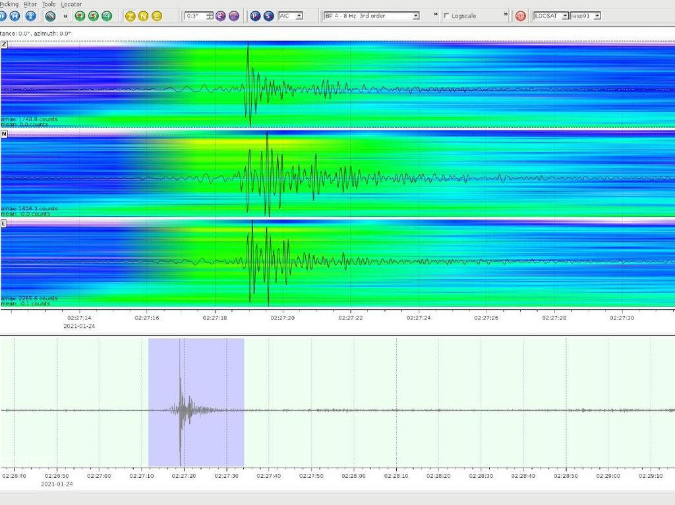Show the E component with yellow E icon
This screenshot has height=505, width=675.
(157, 16)
